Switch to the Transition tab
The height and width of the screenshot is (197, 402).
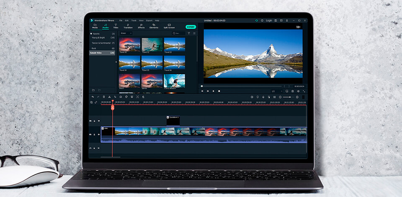(x=128, y=26)
